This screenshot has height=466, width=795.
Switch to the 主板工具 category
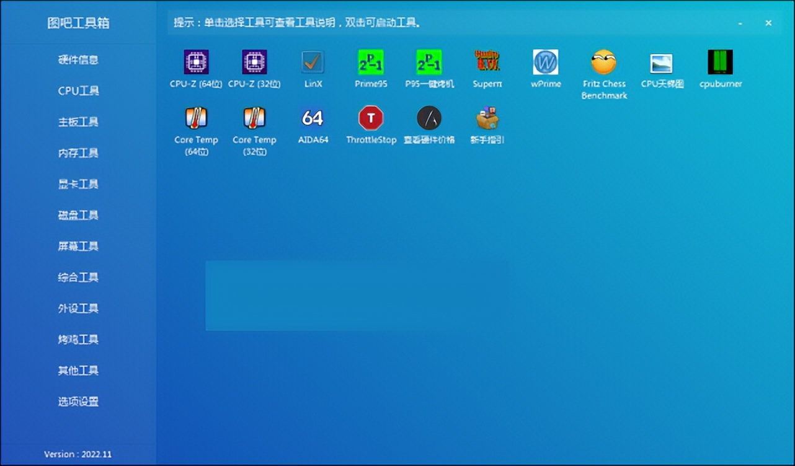[x=78, y=121]
